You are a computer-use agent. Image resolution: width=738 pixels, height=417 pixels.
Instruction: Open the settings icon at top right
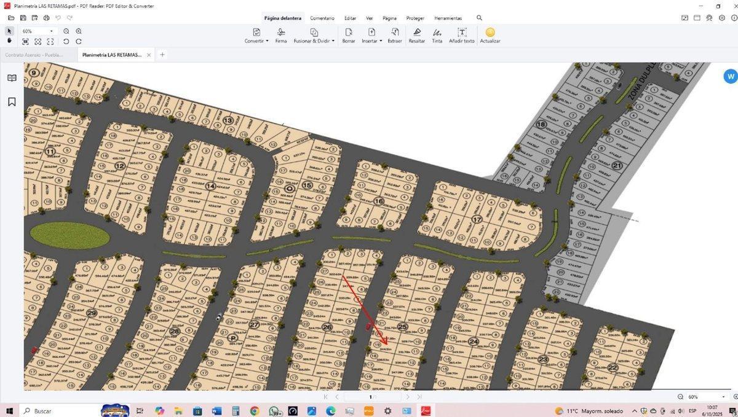[x=722, y=18]
